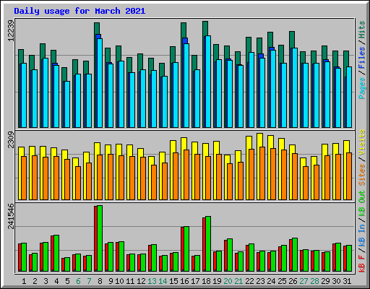The width and height of the screenshot is (370, 289).
Task: Click the 241546 kB axis value
Action: (11, 216)
